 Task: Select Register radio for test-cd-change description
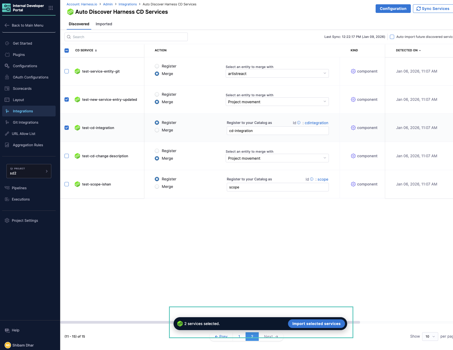pos(157,151)
